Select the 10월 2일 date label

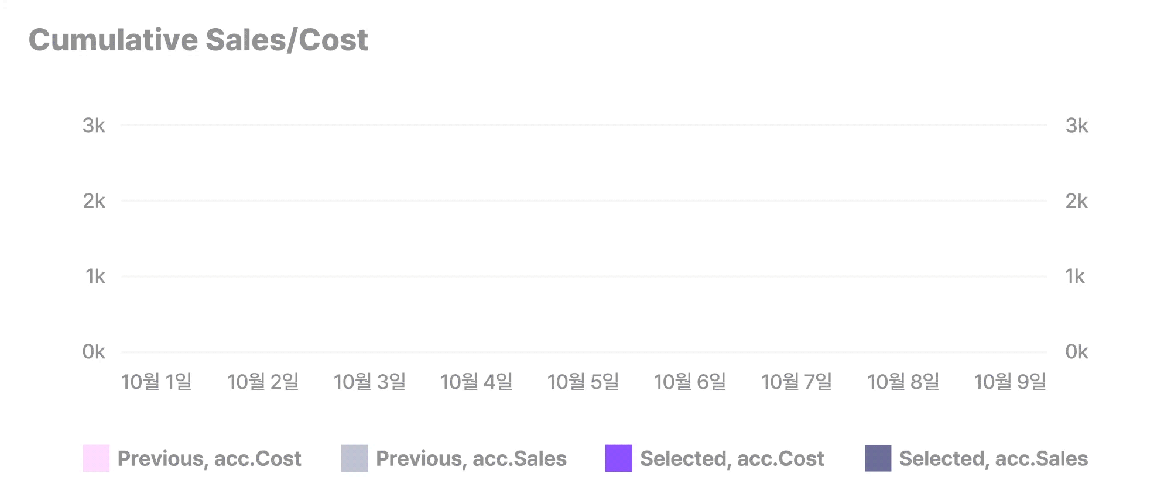tap(263, 382)
